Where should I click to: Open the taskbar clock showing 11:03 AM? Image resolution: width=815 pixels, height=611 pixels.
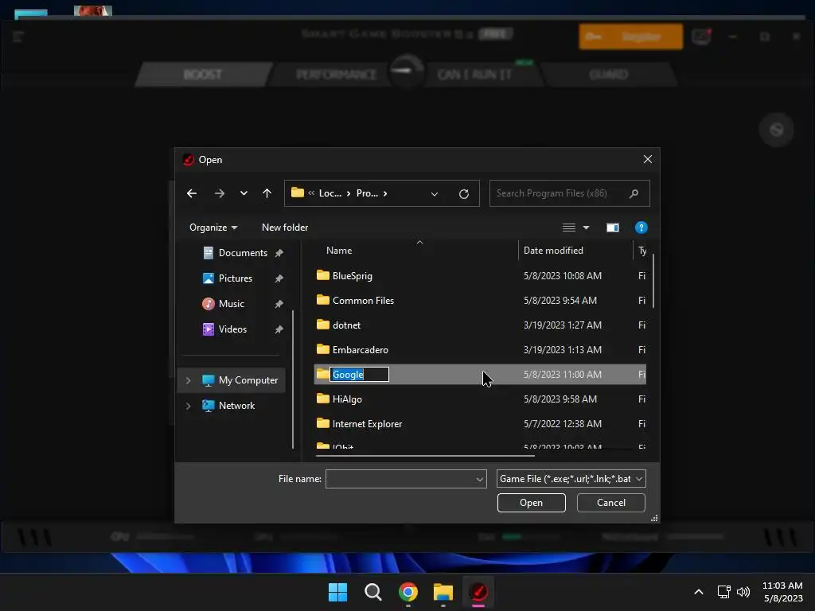782,592
